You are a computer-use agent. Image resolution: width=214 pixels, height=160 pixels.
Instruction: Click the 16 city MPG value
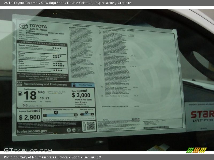point(42,98)
